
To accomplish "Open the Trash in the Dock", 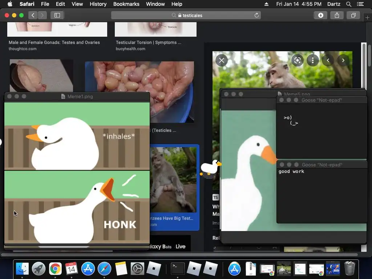I will [349, 268].
